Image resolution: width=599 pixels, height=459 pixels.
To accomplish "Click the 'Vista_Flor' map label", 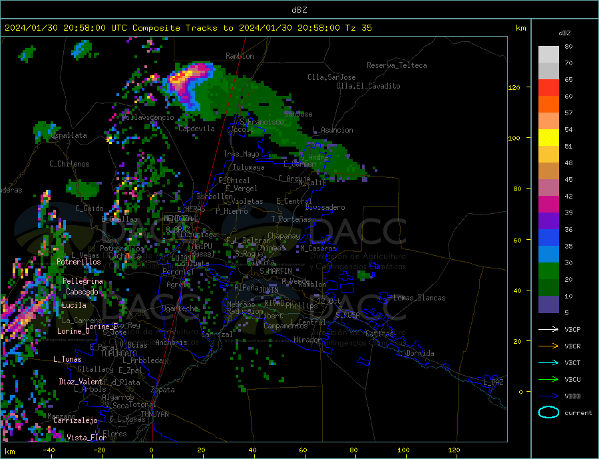I will (87, 438).
